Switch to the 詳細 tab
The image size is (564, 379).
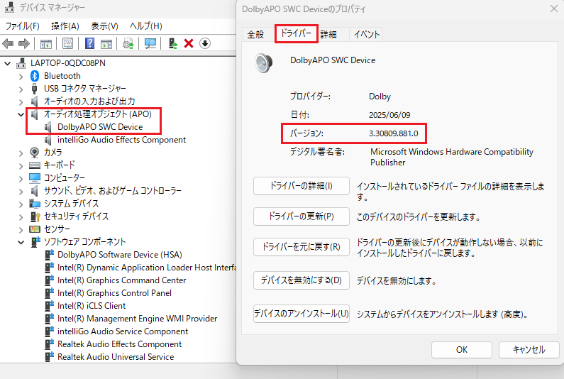tap(328, 34)
